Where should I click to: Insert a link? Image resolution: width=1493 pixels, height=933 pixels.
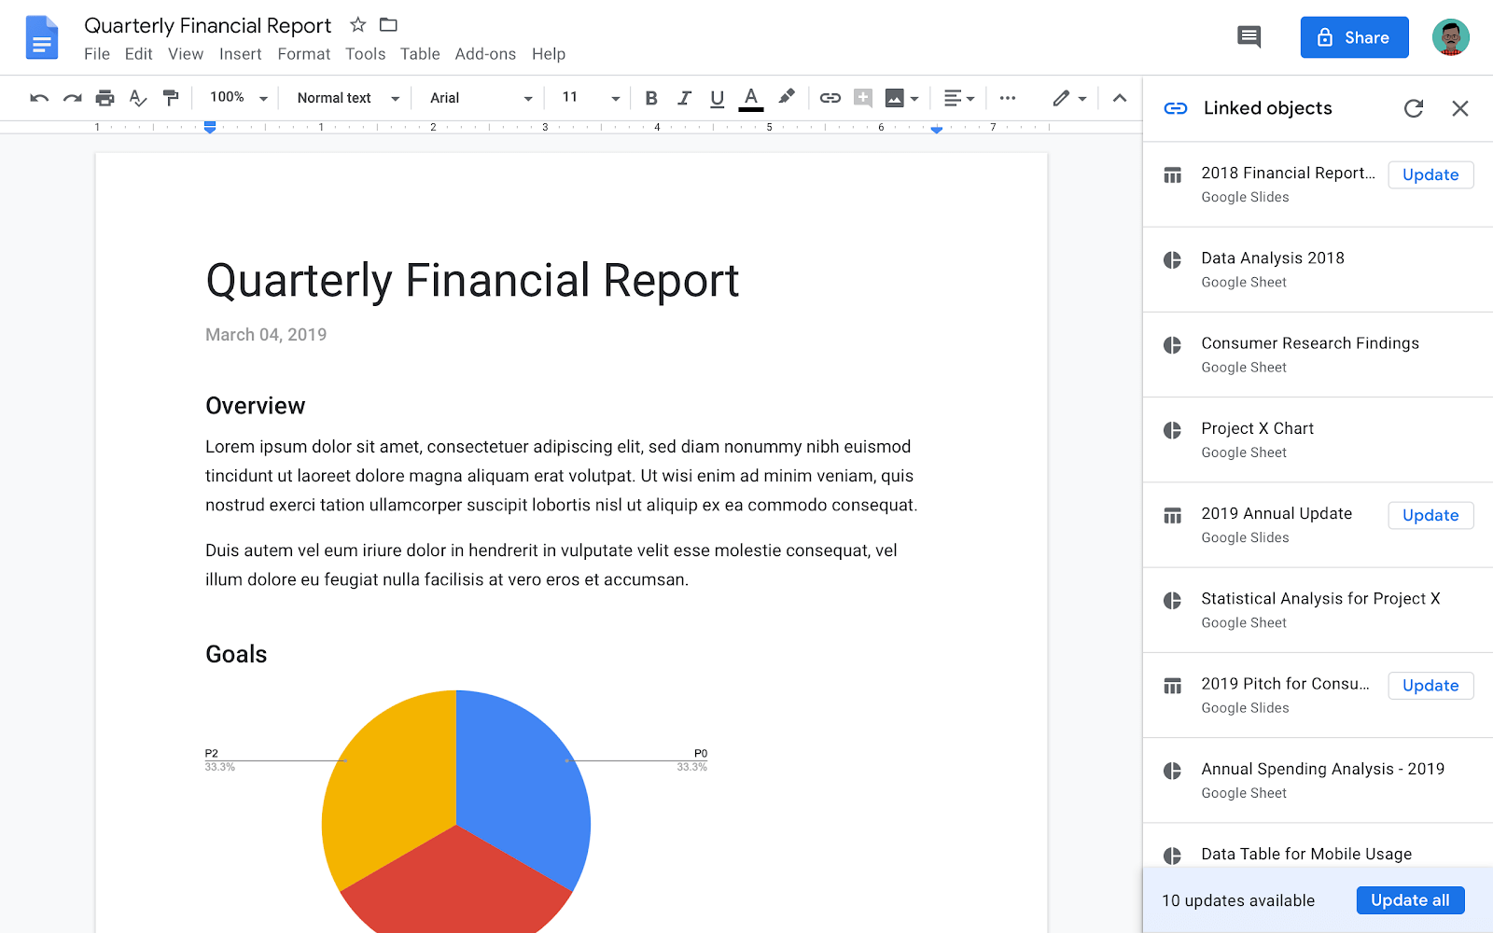(830, 98)
